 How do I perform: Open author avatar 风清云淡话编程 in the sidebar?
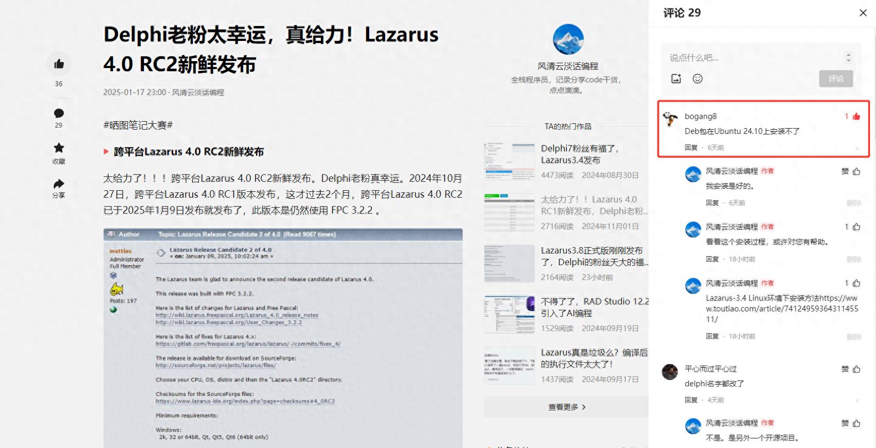click(568, 39)
